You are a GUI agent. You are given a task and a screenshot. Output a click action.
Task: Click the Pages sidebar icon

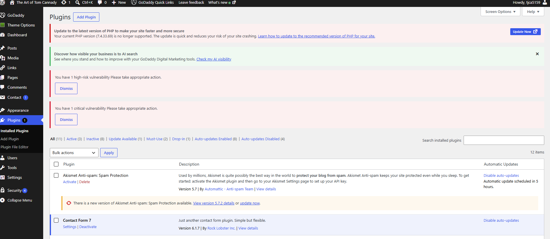click(3, 77)
